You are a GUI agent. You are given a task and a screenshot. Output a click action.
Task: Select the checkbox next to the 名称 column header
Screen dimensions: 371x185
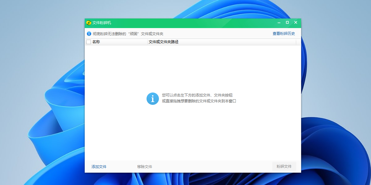[88, 41]
